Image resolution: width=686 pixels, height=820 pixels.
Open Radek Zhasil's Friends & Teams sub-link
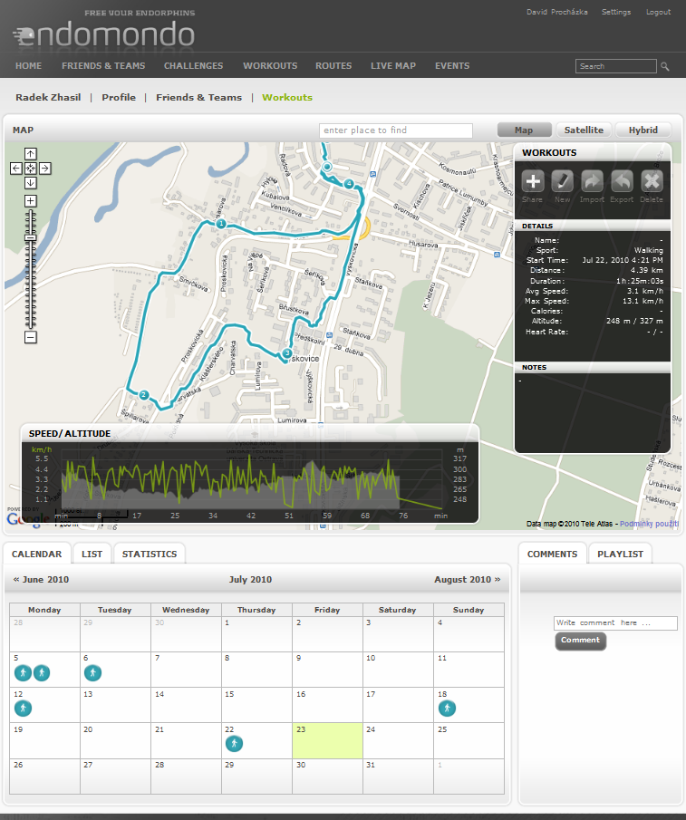[x=198, y=97]
